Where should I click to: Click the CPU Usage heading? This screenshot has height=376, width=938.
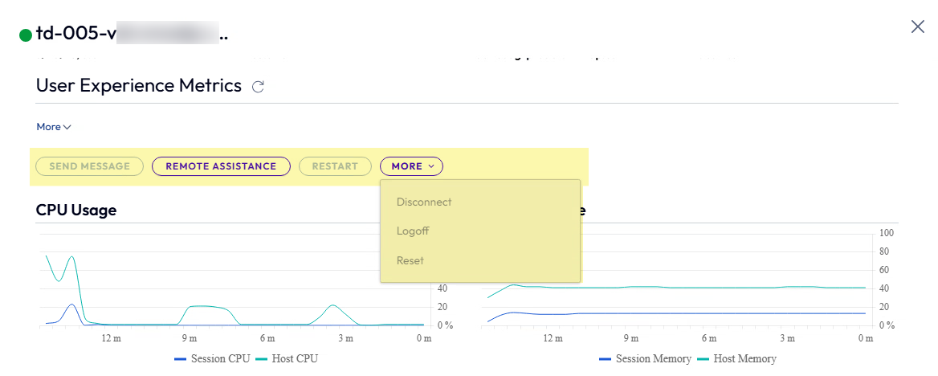[76, 210]
